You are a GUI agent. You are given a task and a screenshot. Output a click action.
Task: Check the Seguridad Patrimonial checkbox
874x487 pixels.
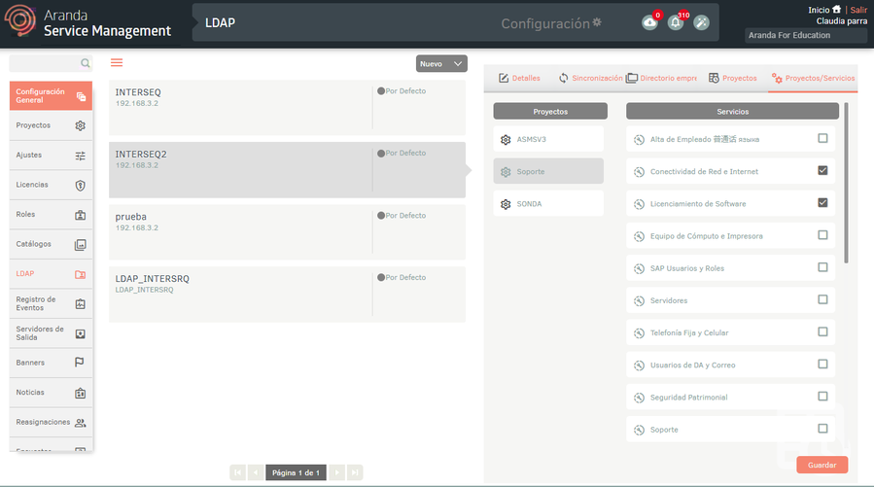point(822,397)
